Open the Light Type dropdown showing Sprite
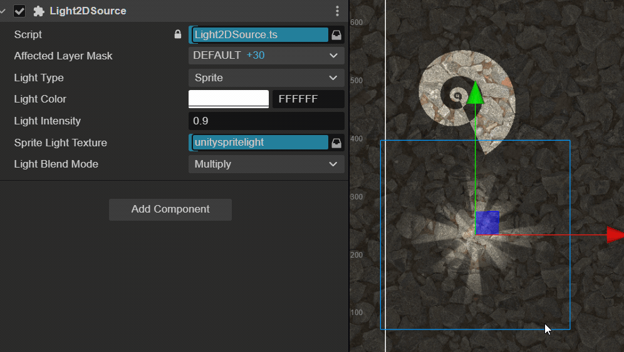Viewport: 624px width, 352px height. 266,78
